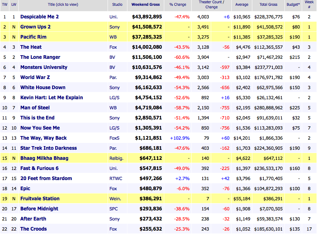
Task: Select the $237,771,003 total gross
Action: 269,67
